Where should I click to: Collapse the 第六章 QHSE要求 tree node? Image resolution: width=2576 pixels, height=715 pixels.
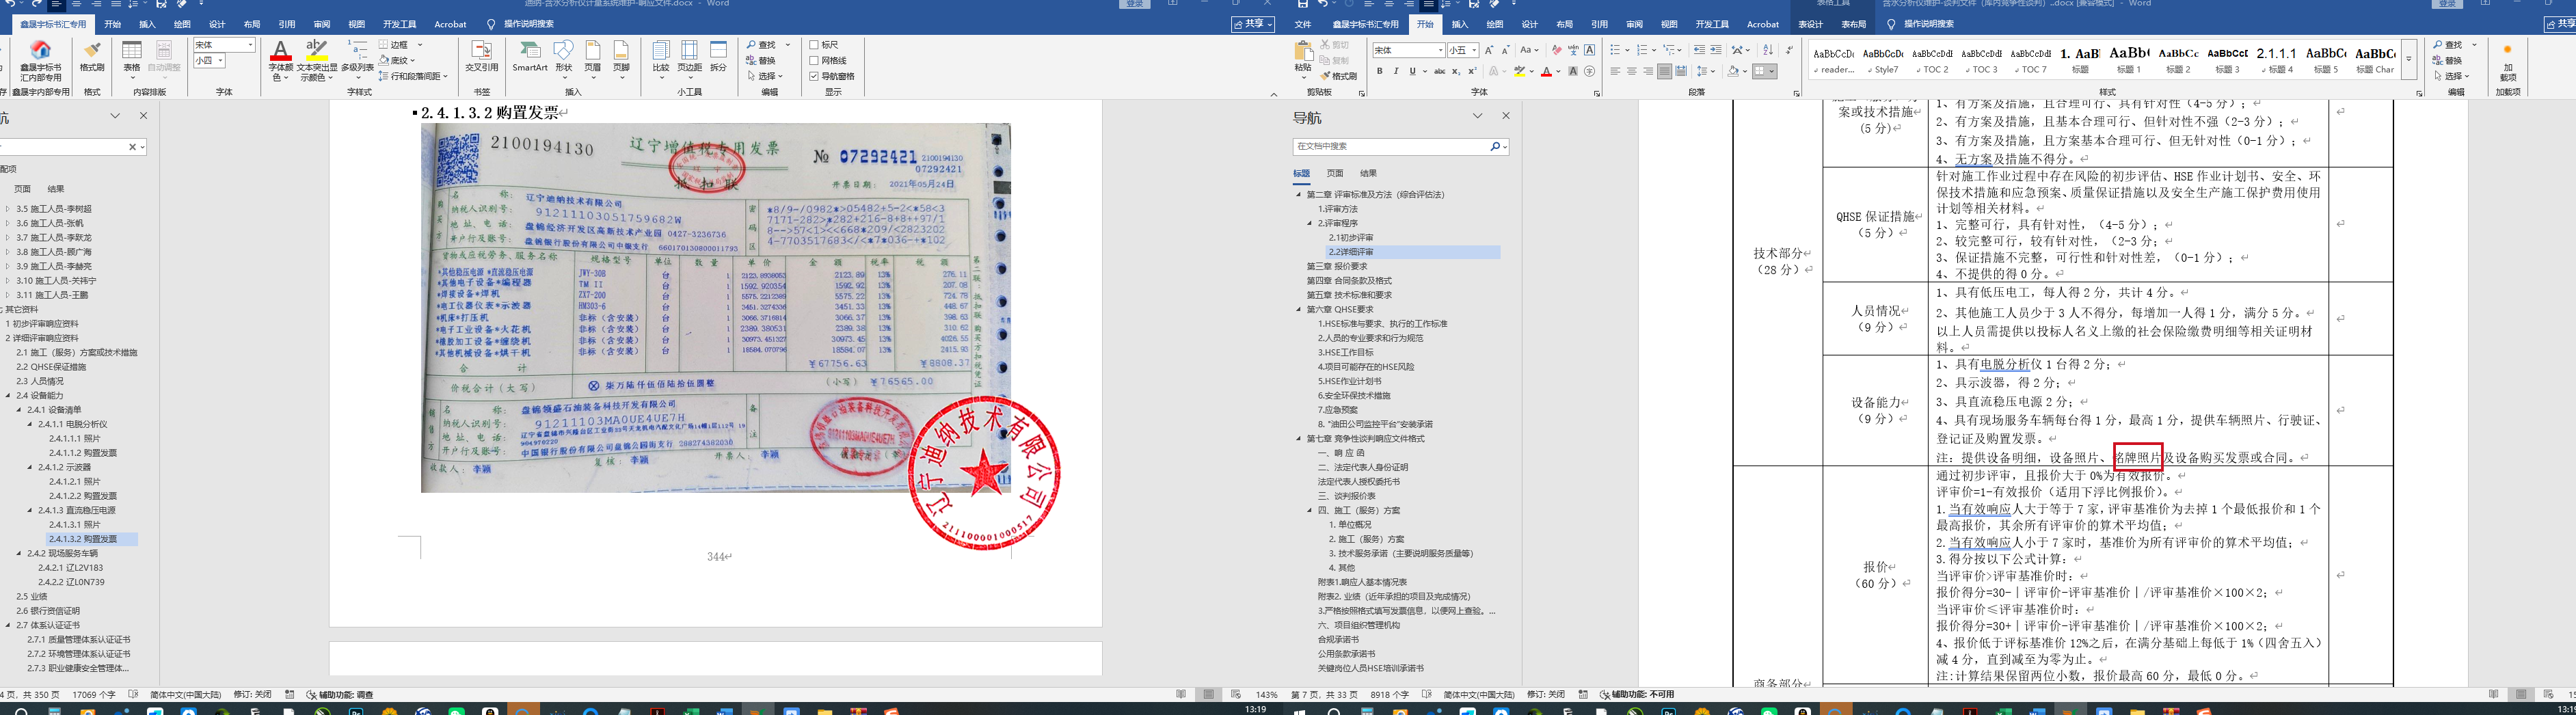(x=1299, y=310)
